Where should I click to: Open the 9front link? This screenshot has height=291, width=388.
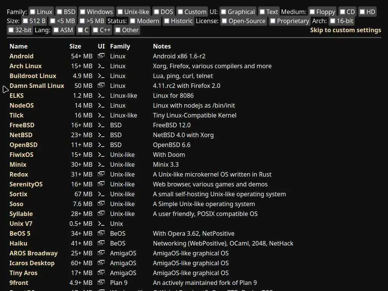pos(19,283)
